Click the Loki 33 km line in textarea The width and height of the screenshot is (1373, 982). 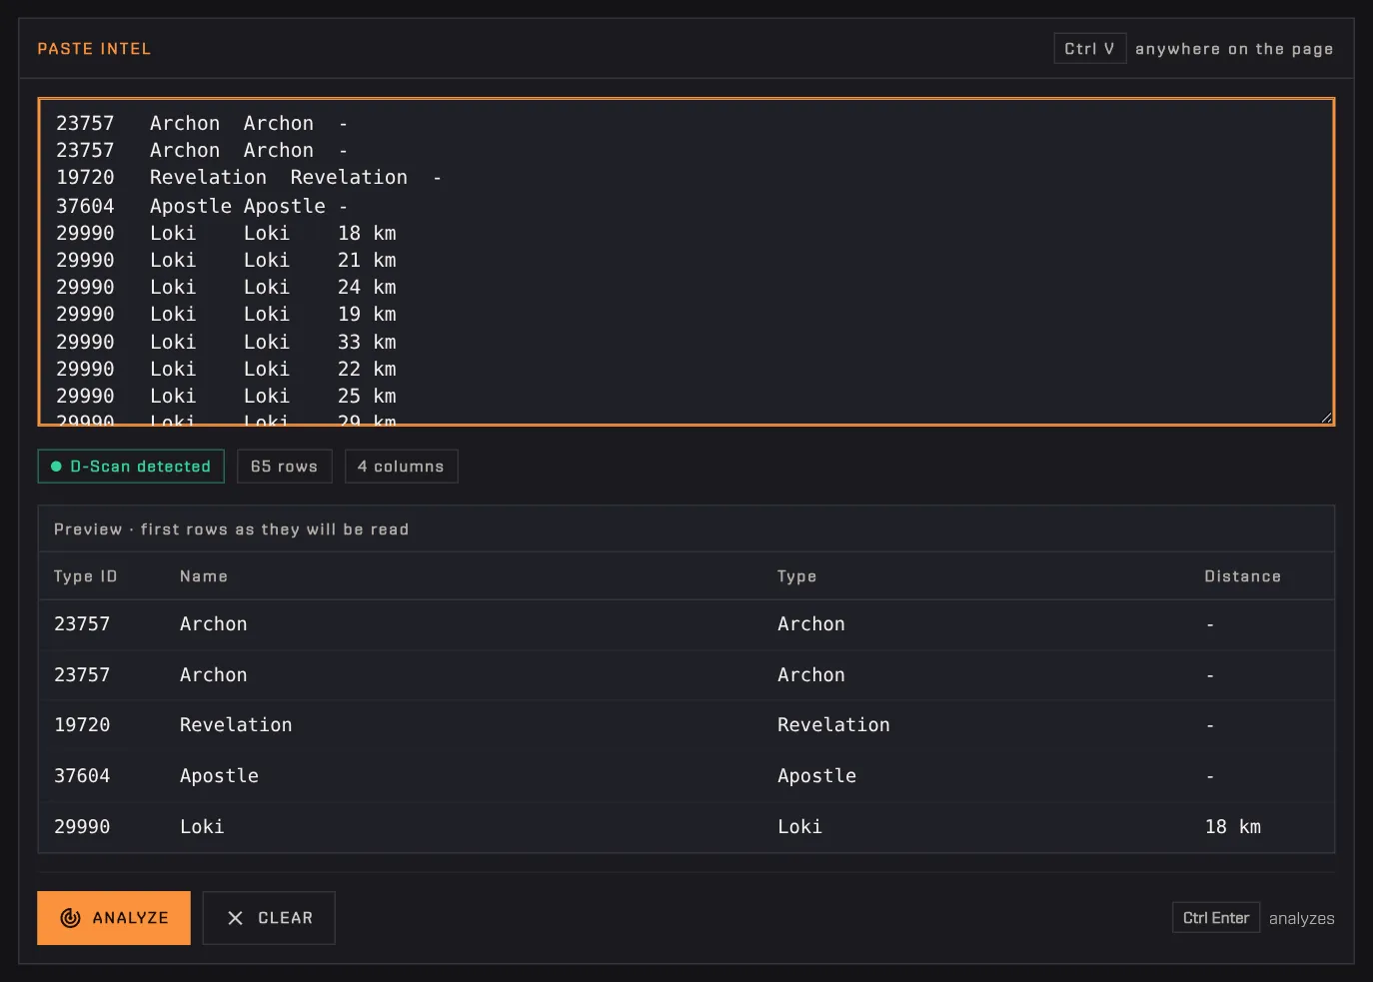pyautogui.click(x=226, y=342)
